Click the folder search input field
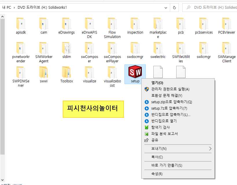Viewport: 237px width, 185px height. coord(210,8)
